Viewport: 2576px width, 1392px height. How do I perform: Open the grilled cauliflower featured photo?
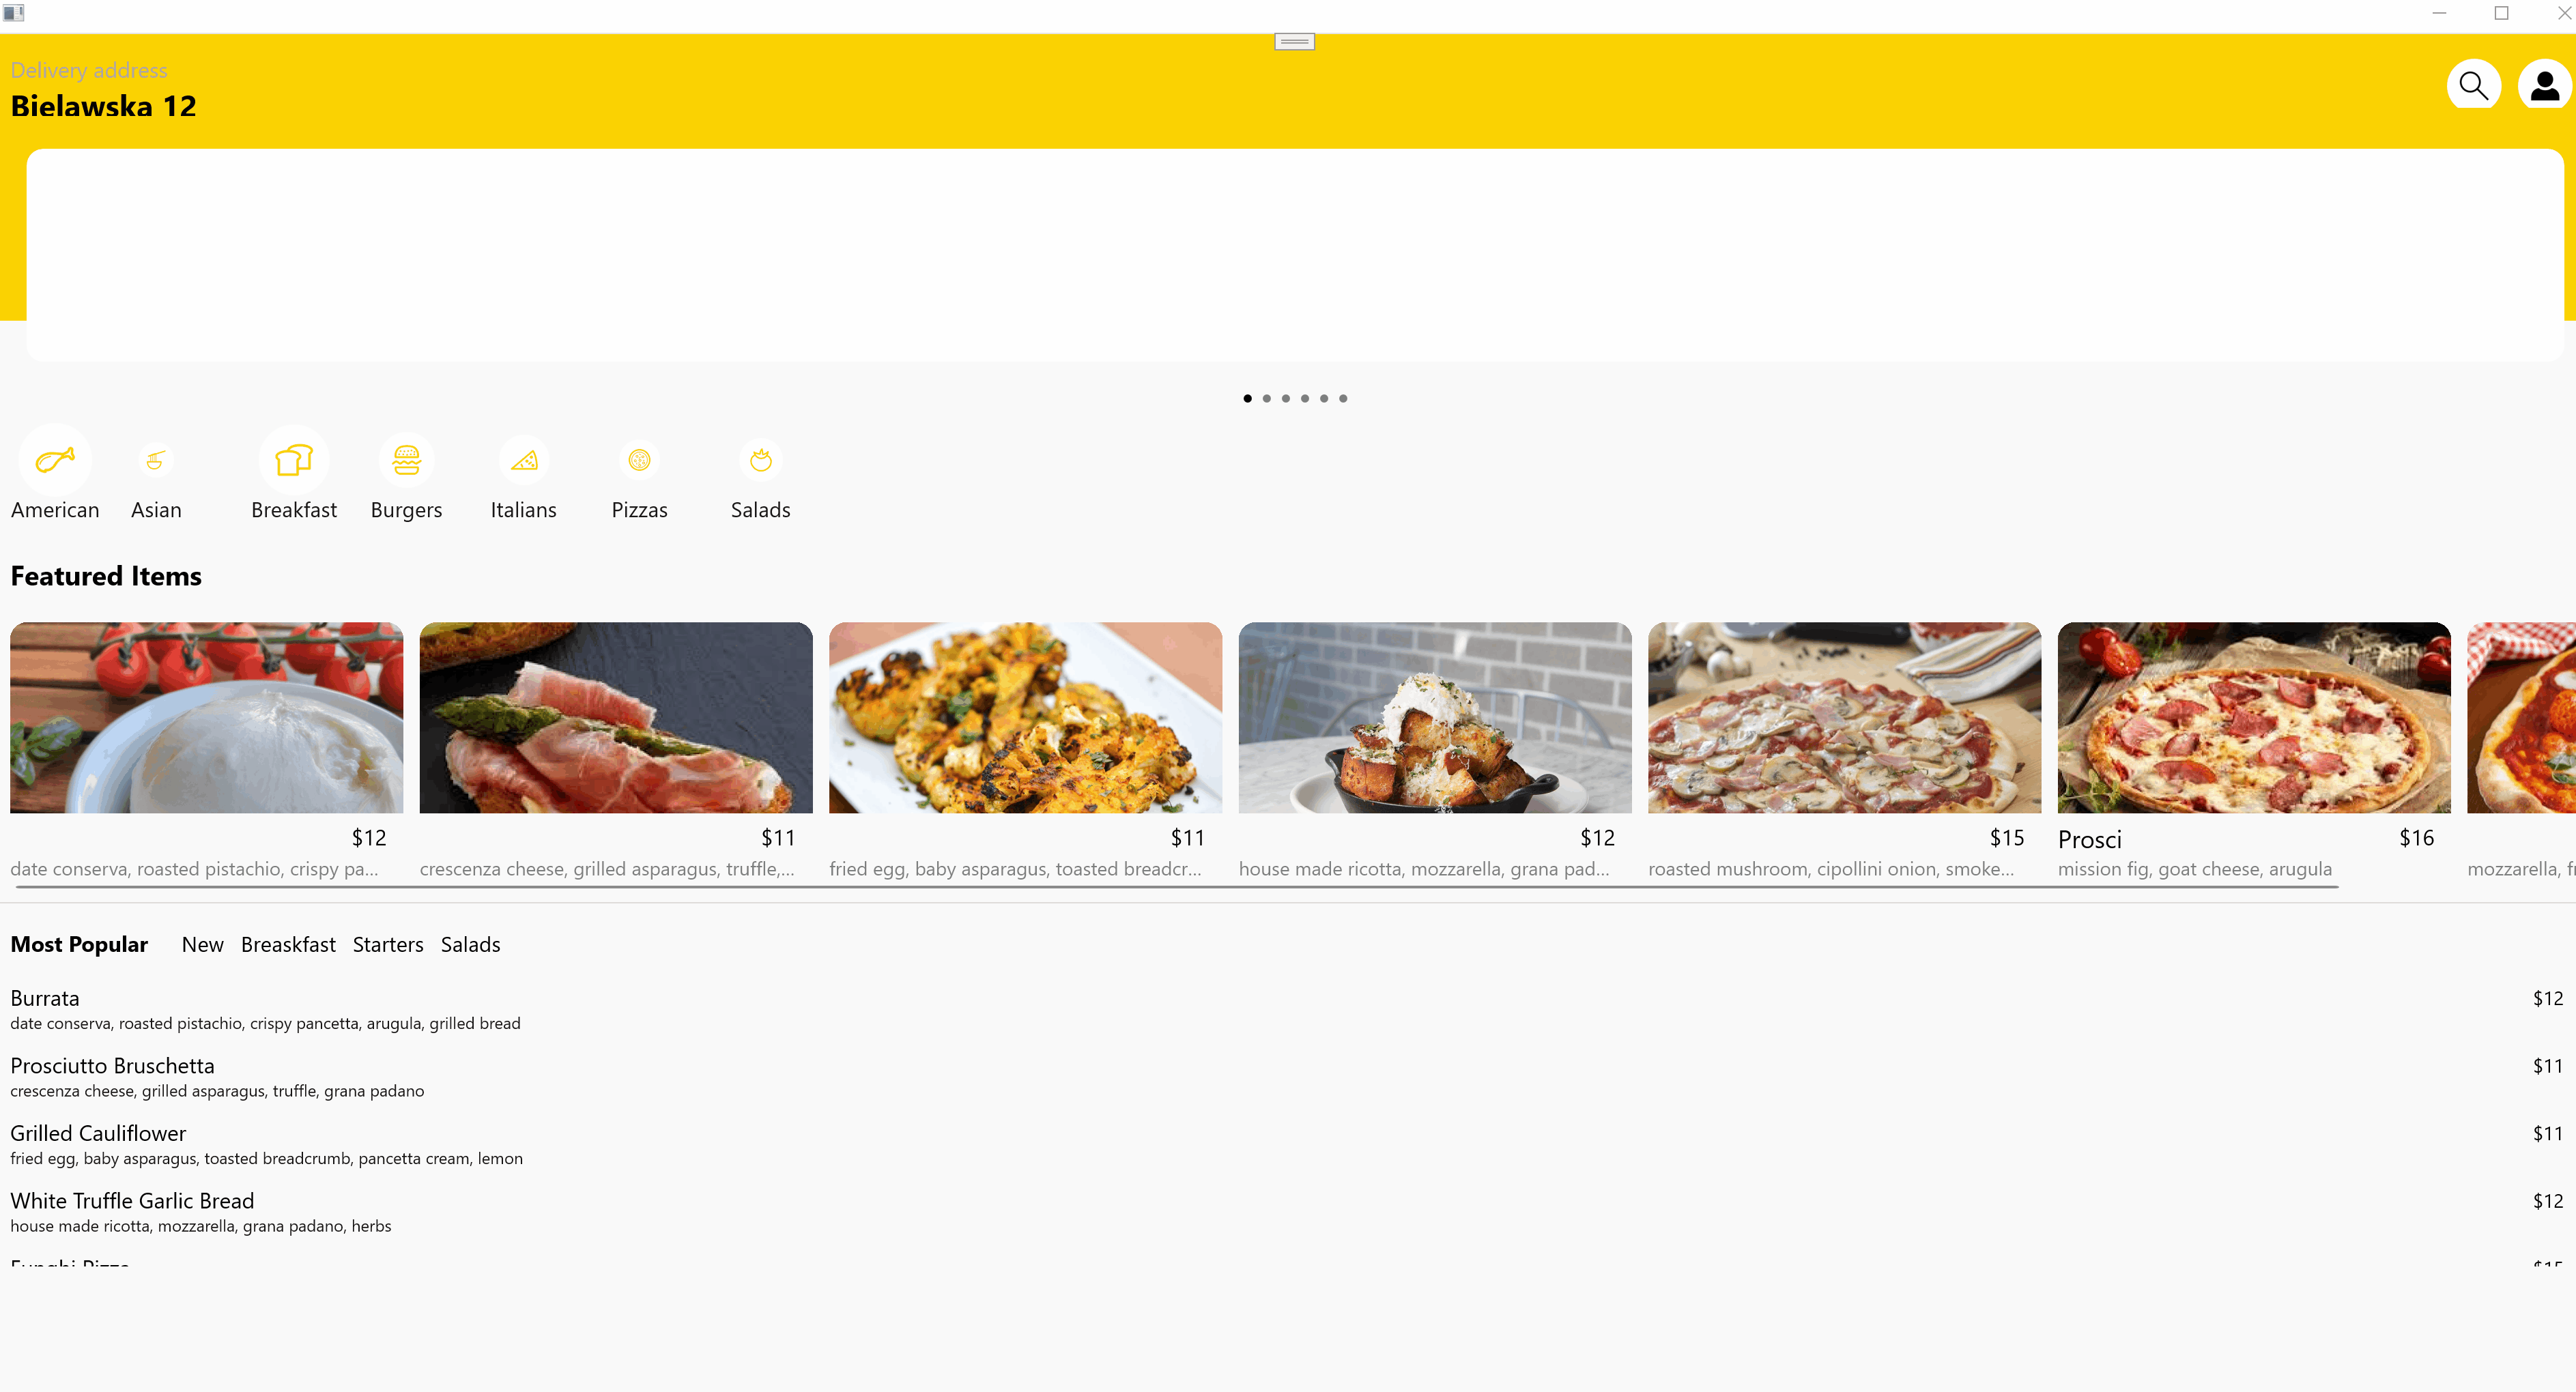click(1025, 717)
